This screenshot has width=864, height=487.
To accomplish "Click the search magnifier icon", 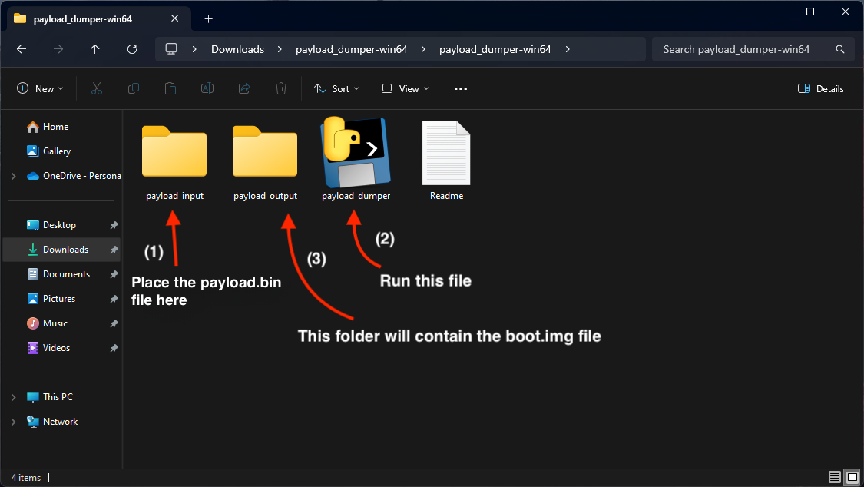I will point(839,49).
